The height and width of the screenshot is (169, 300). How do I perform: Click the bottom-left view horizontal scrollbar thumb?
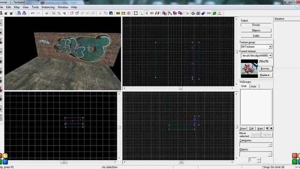[x=64, y=162]
